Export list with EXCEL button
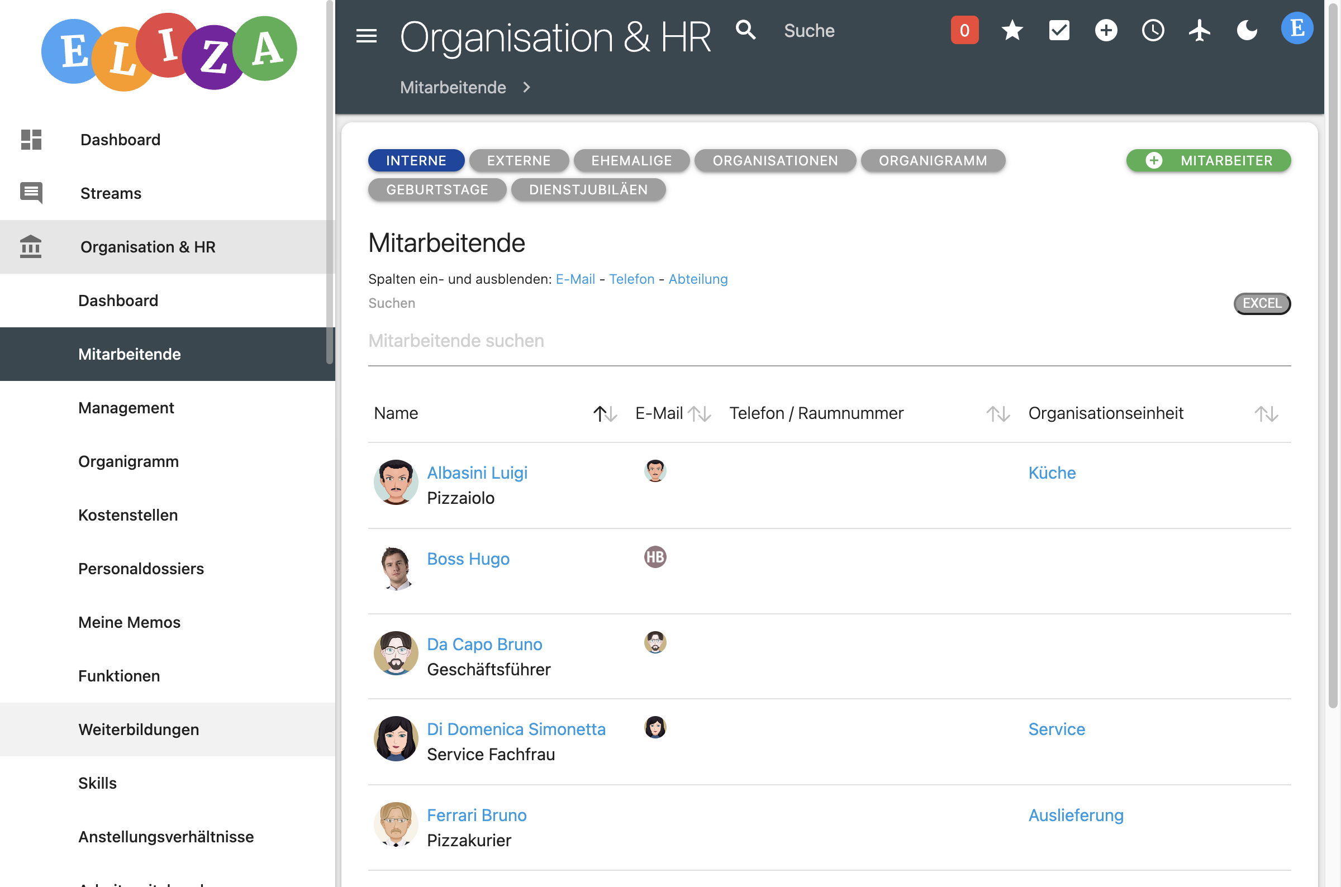The width and height of the screenshot is (1341, 887). tap(1262, 303)
